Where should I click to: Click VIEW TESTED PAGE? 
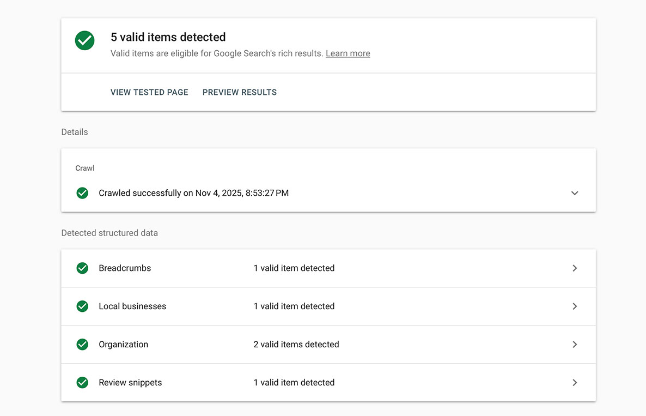pos(149,92)
